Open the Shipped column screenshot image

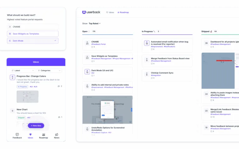pyautogui.click(x=220, y=71)
